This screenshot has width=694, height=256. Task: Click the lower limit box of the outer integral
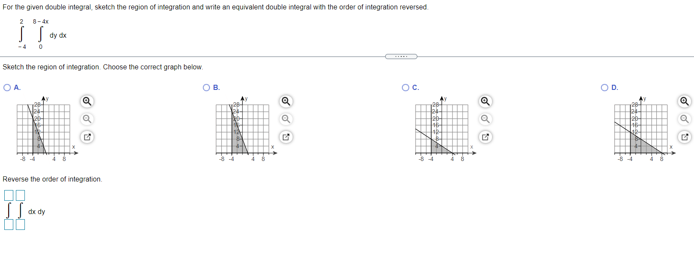pos(8,224)
